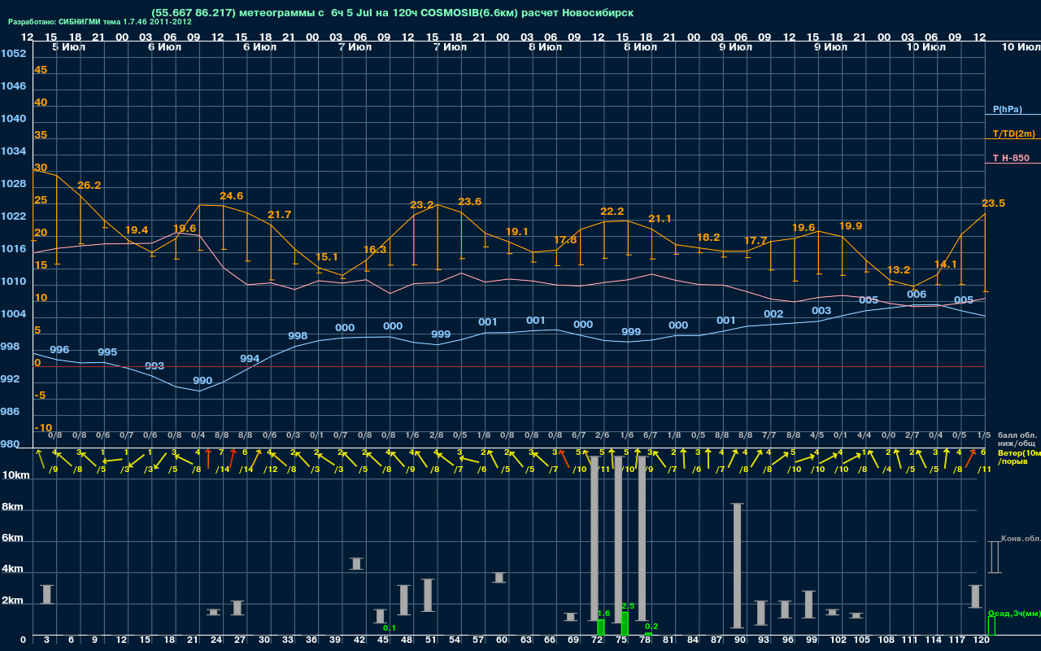Image resolution: width=1041 pixels, height=651 pixels.
Task: Click the final 23.5 temperature label
Action: tap(993, 203)
